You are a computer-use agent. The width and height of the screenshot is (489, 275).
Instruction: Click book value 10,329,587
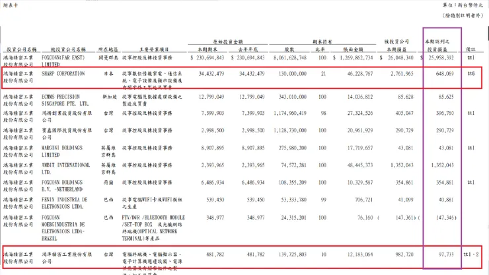tap(360, 182)
